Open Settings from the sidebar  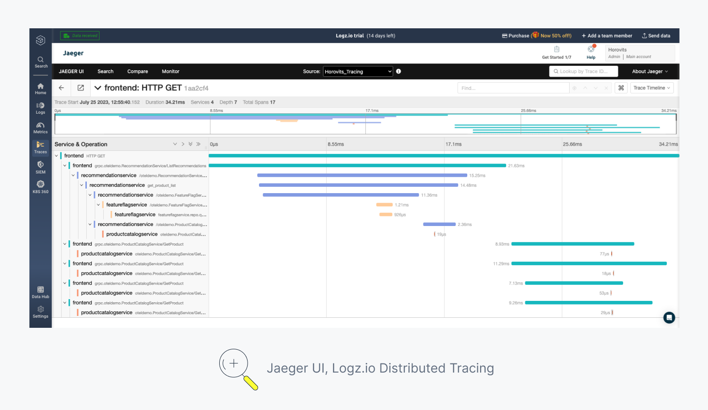point(40,311)
